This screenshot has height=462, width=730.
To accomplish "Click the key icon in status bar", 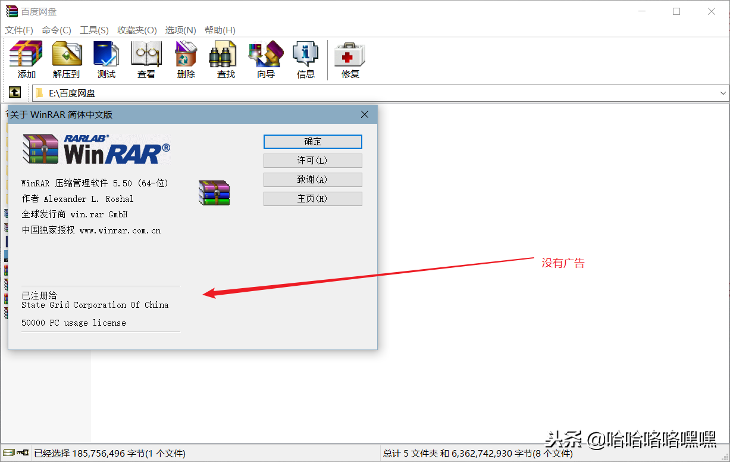I will coord(23,453).
